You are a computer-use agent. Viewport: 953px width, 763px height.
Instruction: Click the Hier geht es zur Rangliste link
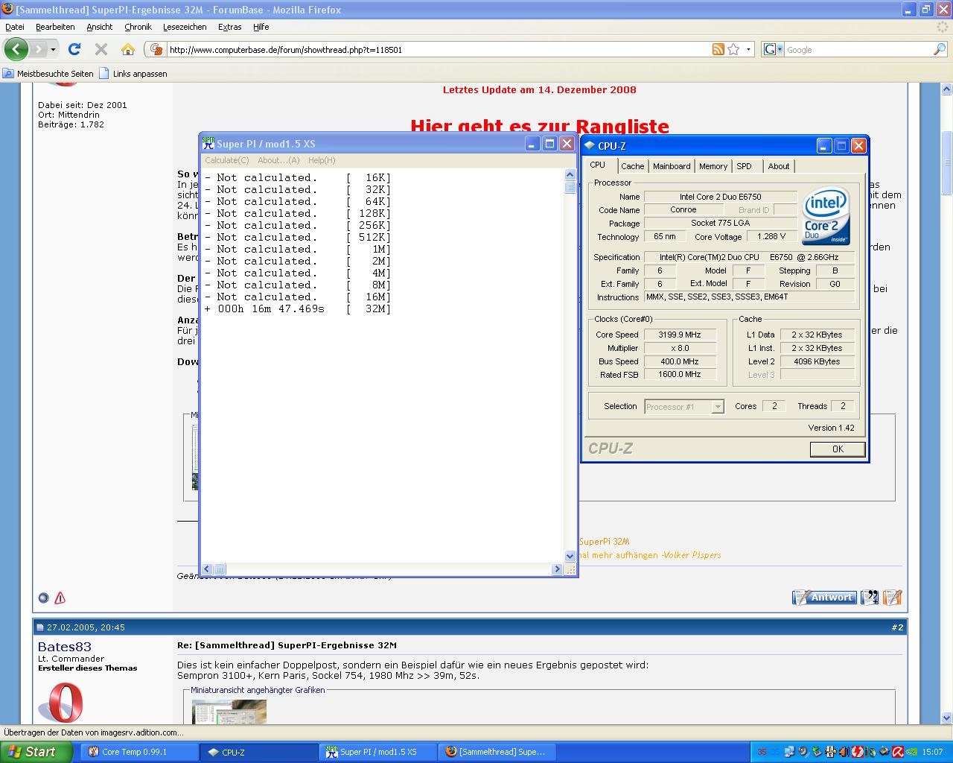tap(540, 125)
